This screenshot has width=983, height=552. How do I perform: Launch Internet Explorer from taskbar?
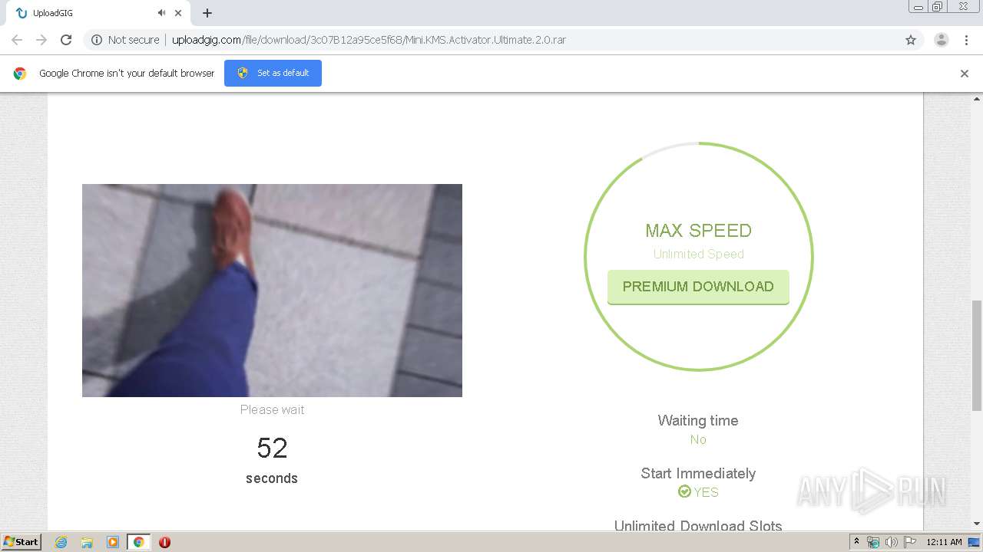coord(61,542)
